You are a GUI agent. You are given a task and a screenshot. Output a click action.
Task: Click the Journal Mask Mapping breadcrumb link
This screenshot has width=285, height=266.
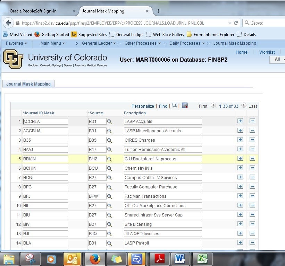click(235, 43)
